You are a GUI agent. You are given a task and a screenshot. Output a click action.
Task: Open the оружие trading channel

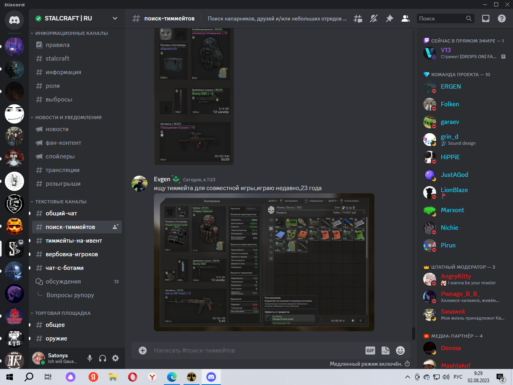pos(77,338)
